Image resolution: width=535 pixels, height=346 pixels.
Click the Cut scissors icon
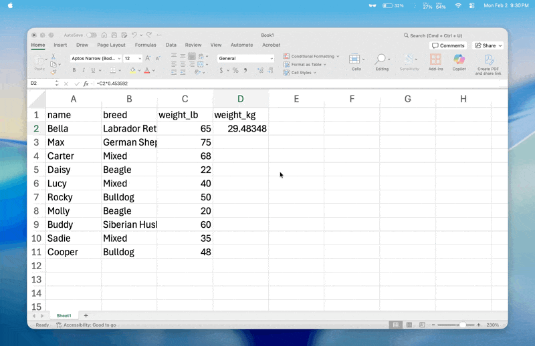[x=53, y=57]
